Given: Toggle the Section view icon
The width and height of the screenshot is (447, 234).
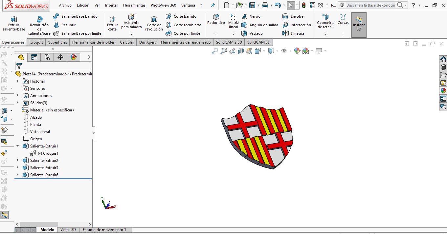Looking at the screenshot, I should pos(241,51).
